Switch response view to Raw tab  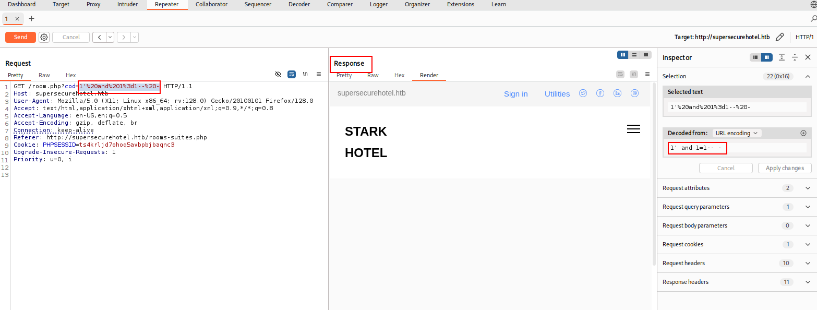[373, 75]
